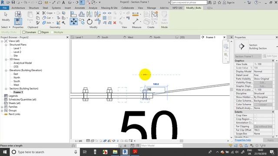Click the Cut geometry tool

click(46, 18)
